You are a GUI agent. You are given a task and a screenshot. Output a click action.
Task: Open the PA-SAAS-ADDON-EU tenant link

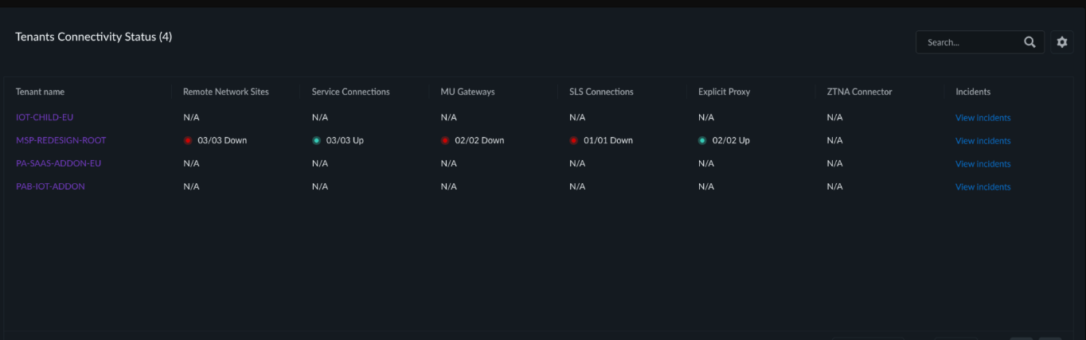(59, 163)
